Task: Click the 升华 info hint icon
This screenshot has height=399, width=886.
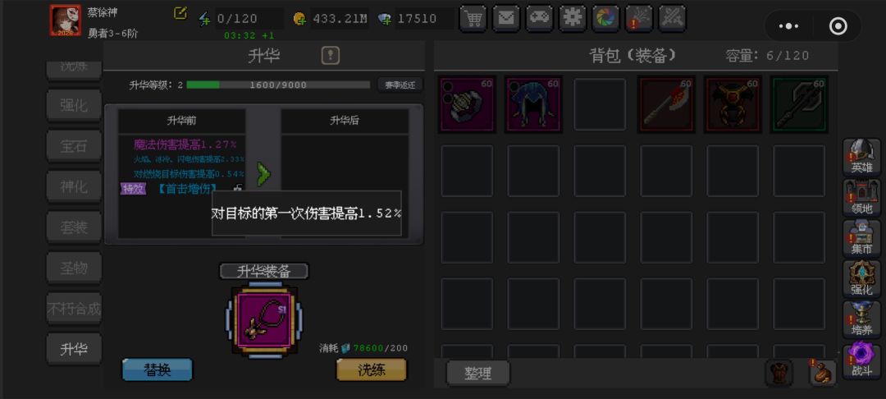Action: coord(331,55)
